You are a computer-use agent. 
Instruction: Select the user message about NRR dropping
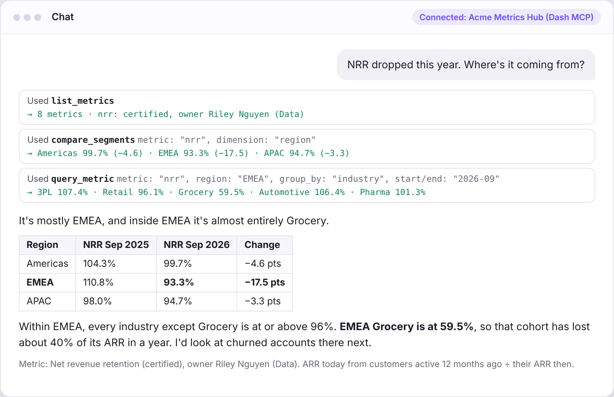point(466,65)
